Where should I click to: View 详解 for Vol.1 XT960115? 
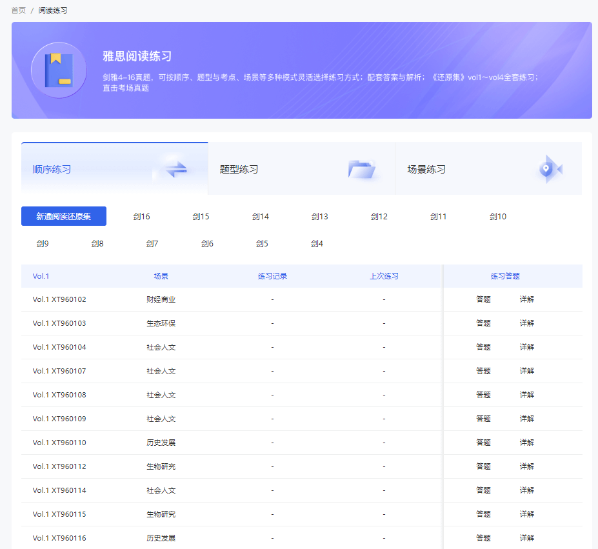[526, 514]
